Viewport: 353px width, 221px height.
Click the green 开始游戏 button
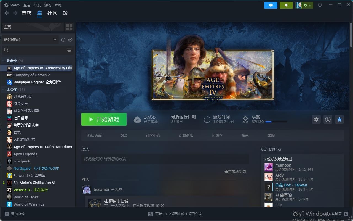(104, 119)
